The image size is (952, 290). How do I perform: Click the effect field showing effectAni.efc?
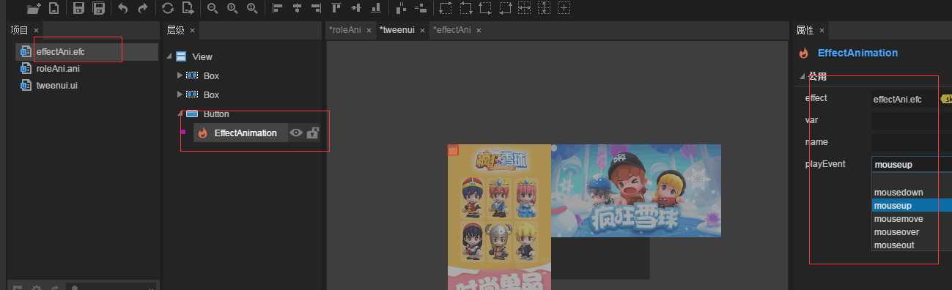point(905,99)
